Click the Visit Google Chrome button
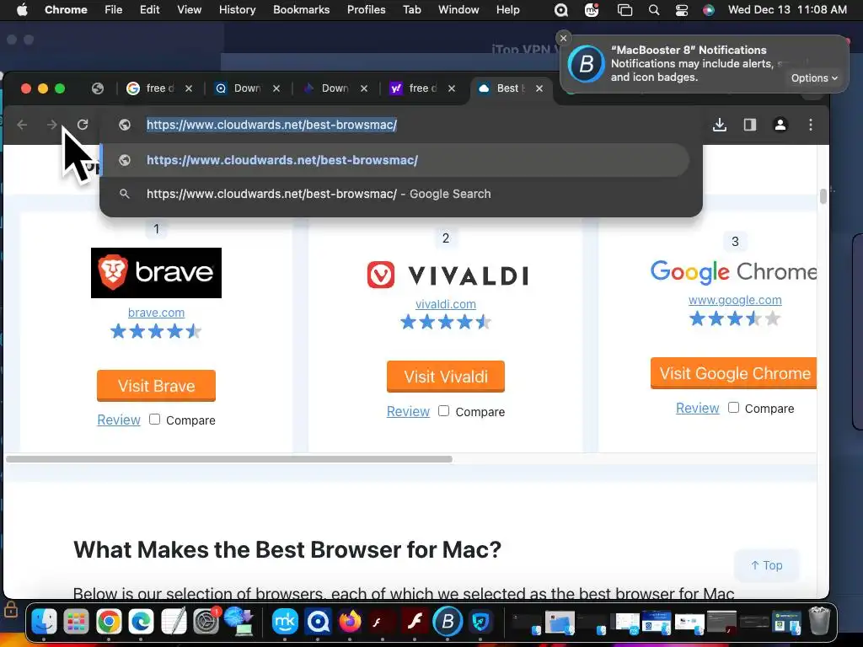 734,373
